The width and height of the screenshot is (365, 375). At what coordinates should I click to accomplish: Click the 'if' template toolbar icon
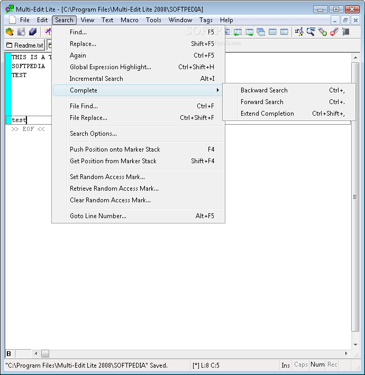299,32
